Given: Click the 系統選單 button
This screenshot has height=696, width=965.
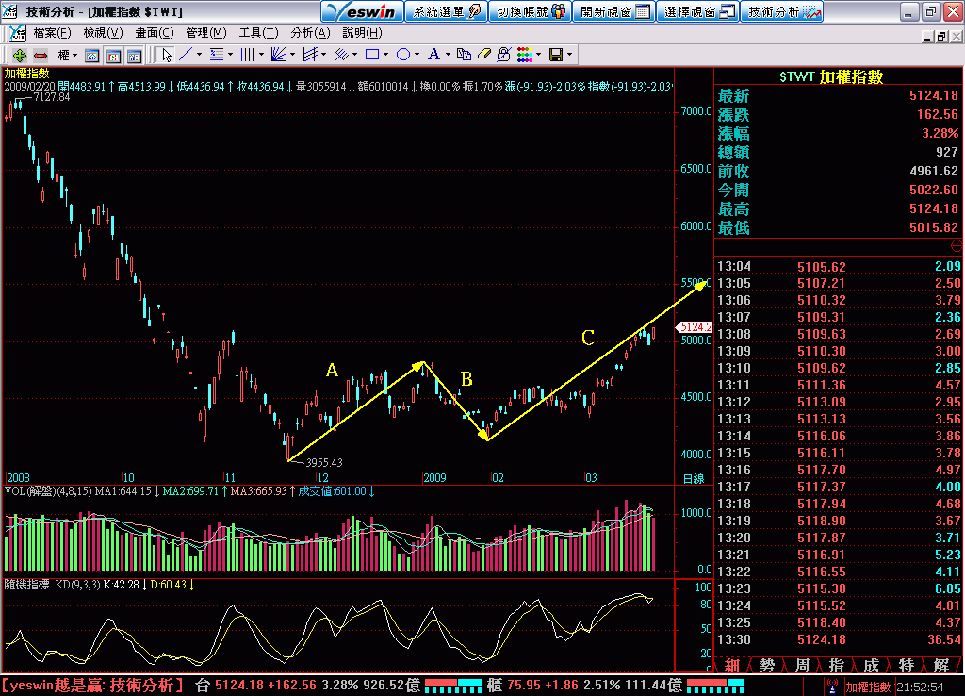Looking at the screenshot, I should pos(446,11).
